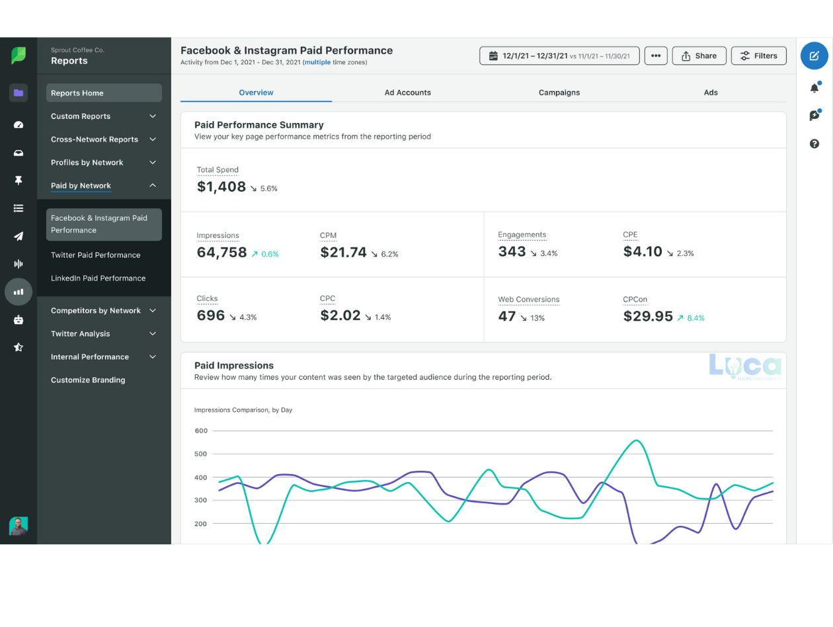Open the inbox tray icon
This screenshot has height=627, width=833.
tap(19, 153)
